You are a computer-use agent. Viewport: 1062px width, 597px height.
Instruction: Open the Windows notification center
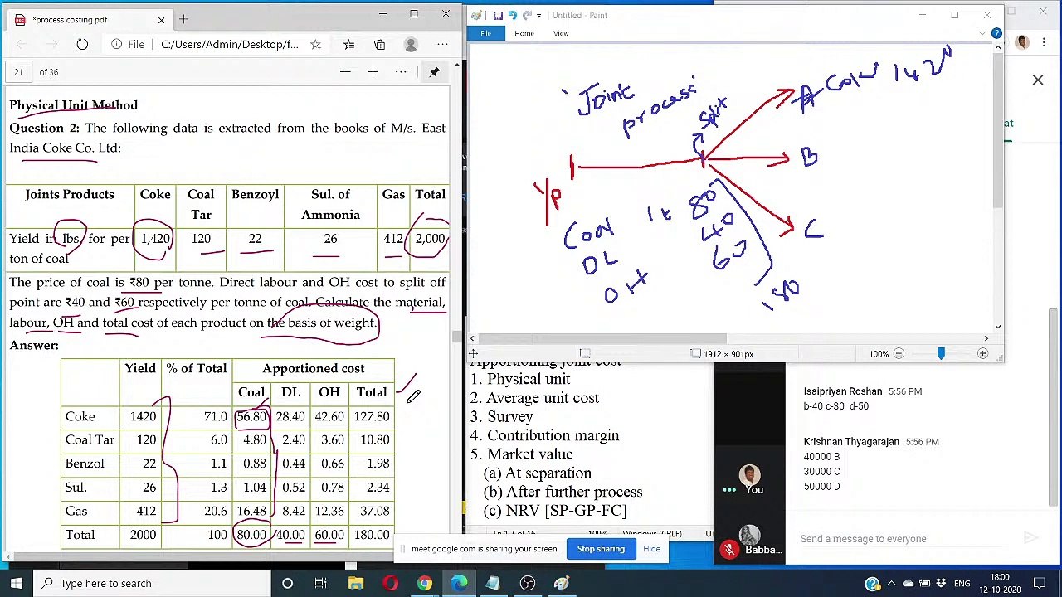[1040, 583]
